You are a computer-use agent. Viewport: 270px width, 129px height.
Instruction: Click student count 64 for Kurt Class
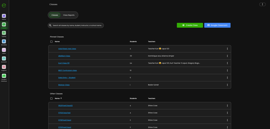pos(131,63)
